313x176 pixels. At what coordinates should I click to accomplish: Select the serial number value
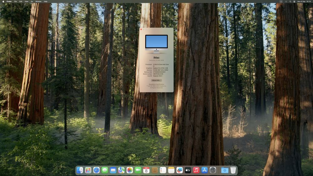click(158, 74)
